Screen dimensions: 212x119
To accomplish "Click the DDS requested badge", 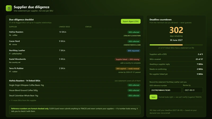I will click(x=133, y=51).
